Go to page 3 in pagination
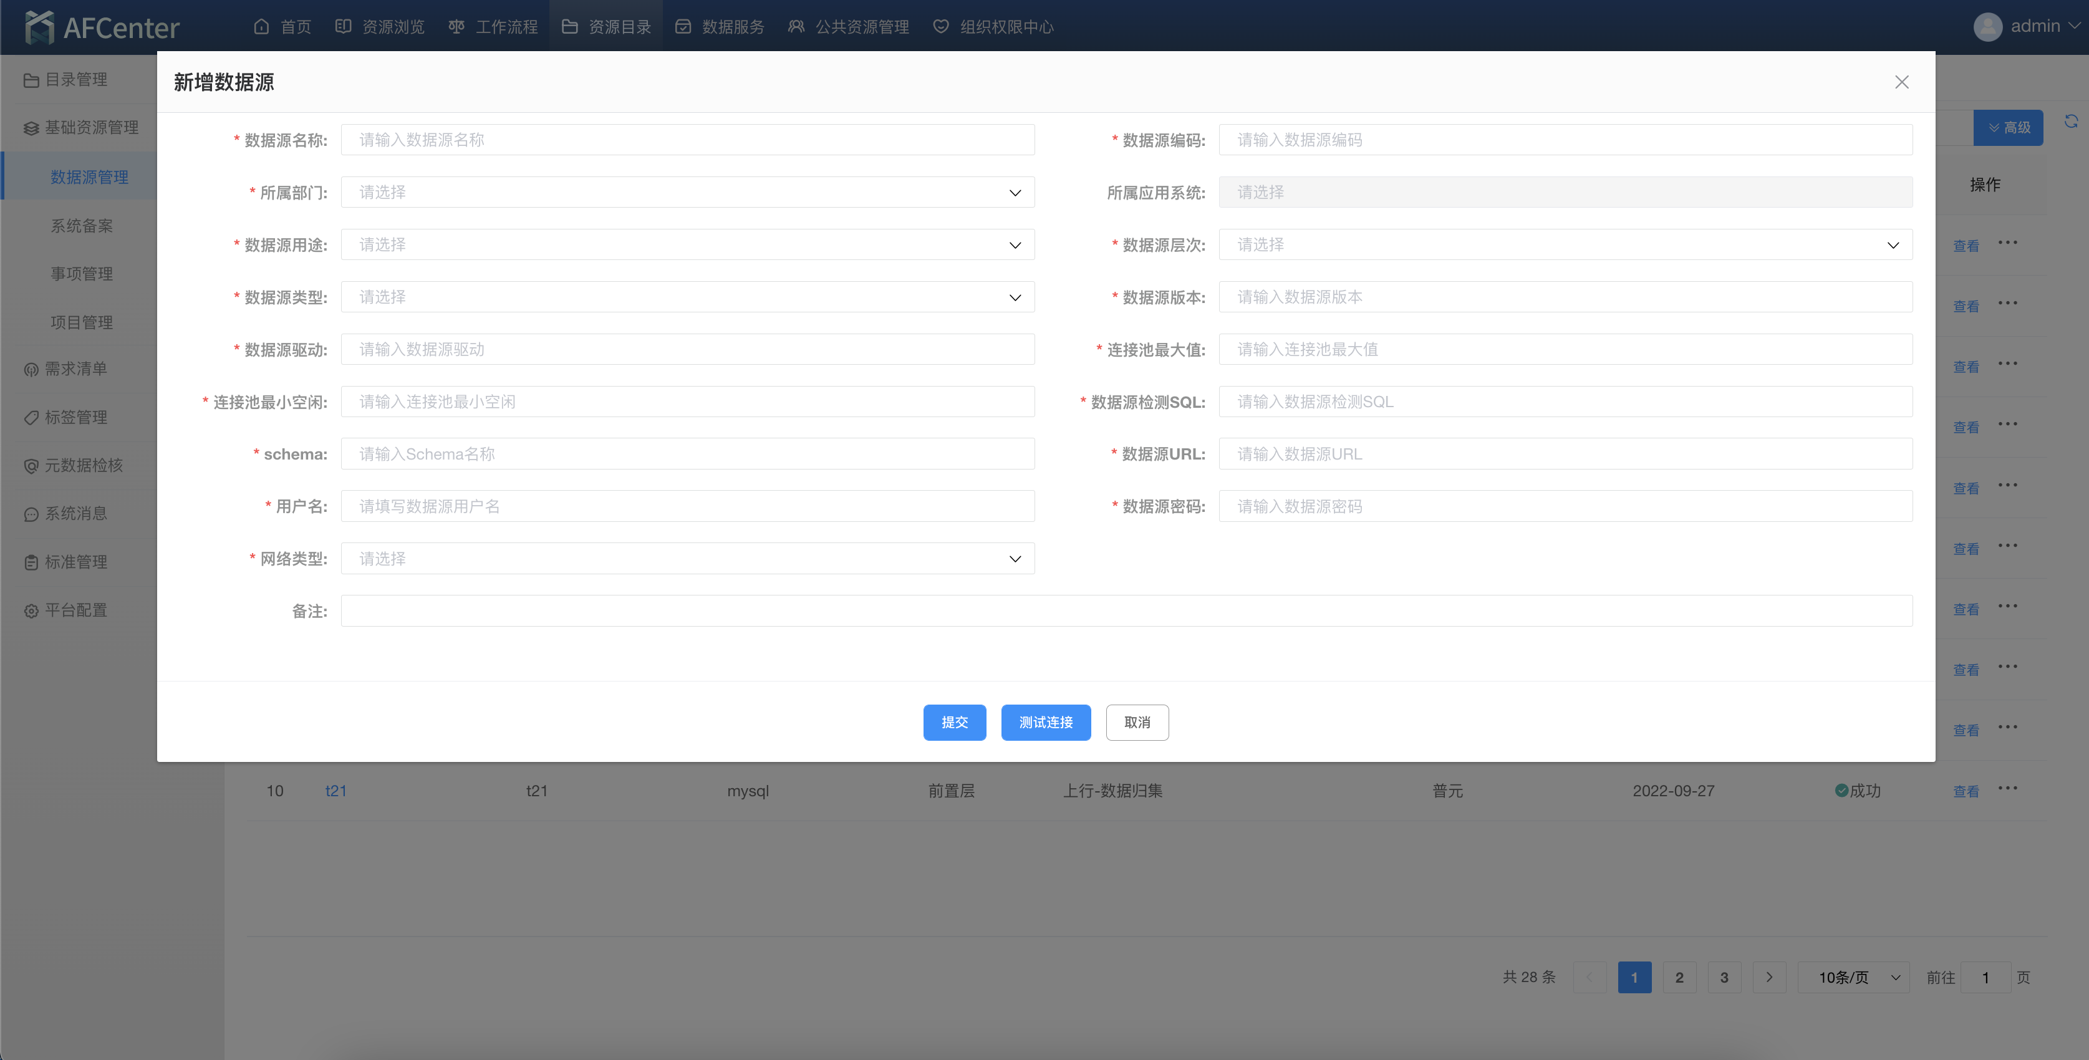This screenshot has height=1060, width=2089. point(1724,977)
